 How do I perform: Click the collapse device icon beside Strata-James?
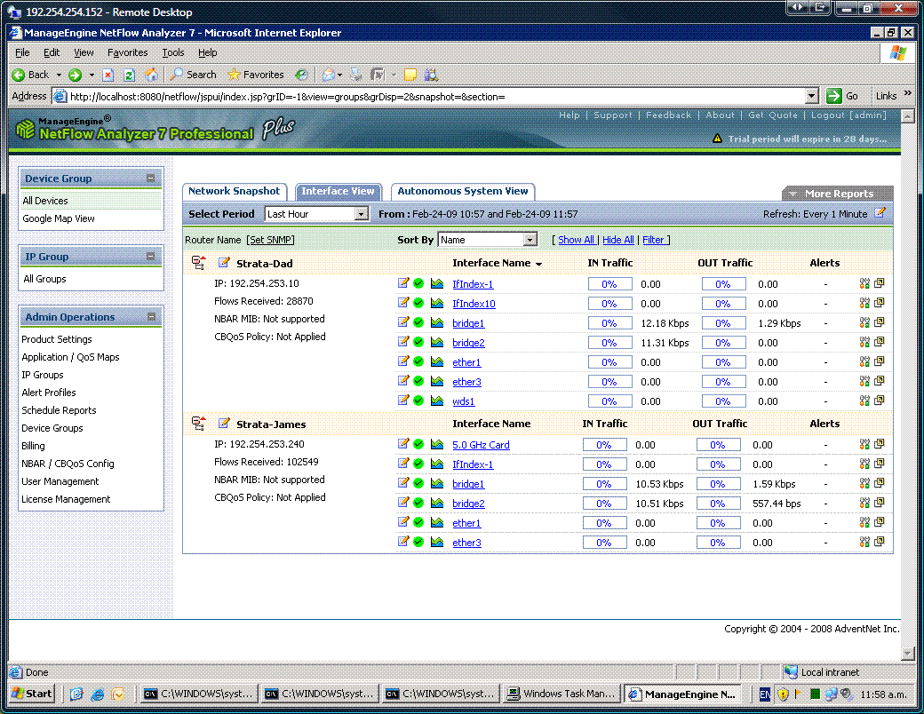coord(197,424)
